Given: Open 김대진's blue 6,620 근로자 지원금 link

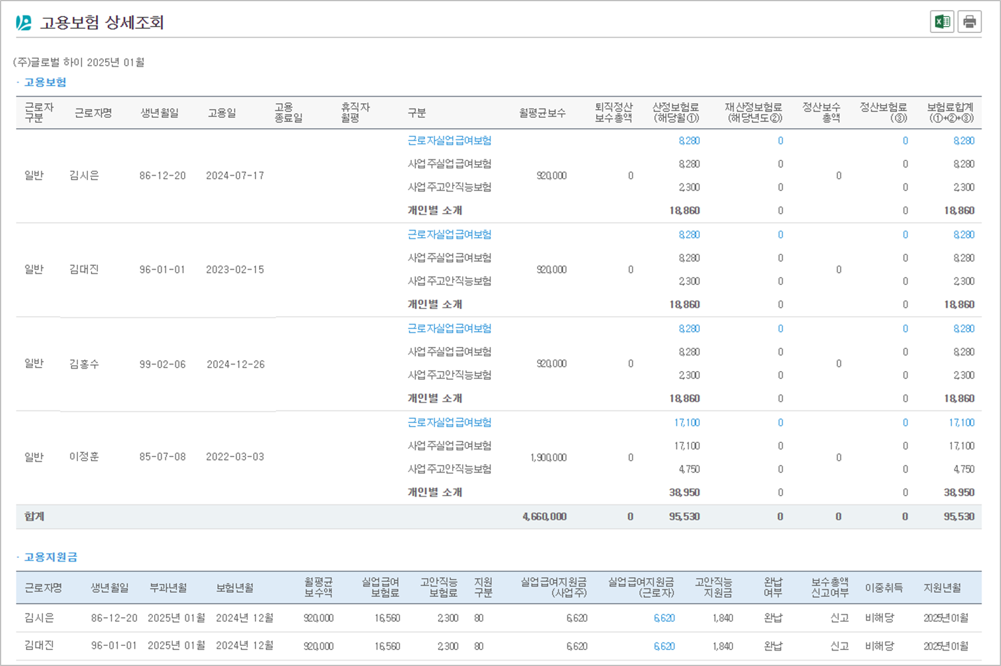Looking at the screenshot, I should pos(664,646).
